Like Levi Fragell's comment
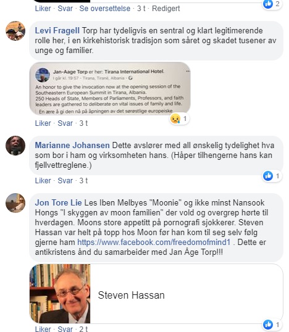289x332 pixels. pyautogui.click(x=43, y=123)
